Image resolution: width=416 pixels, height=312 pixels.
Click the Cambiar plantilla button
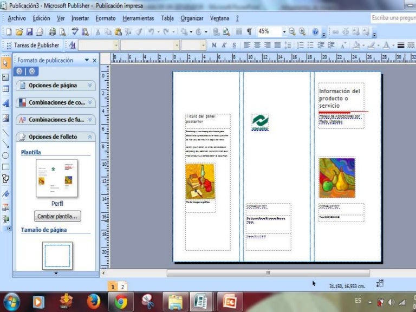(57, 216)
